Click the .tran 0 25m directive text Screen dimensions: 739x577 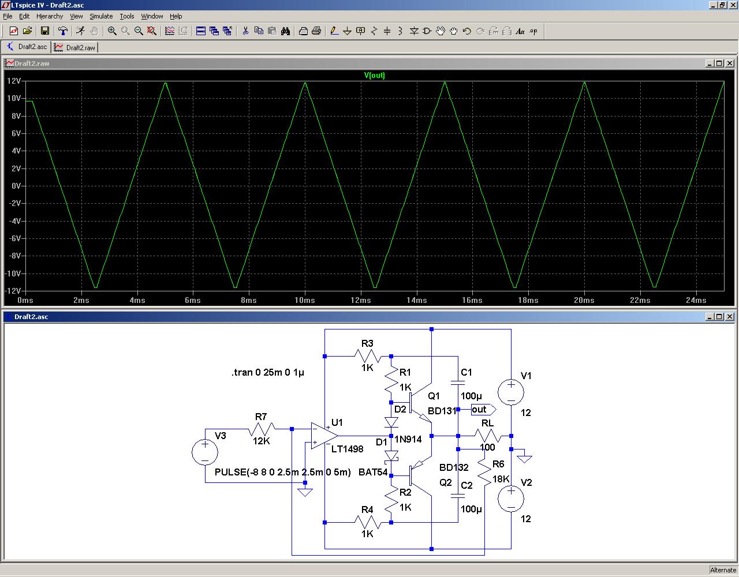pos(267,373)
